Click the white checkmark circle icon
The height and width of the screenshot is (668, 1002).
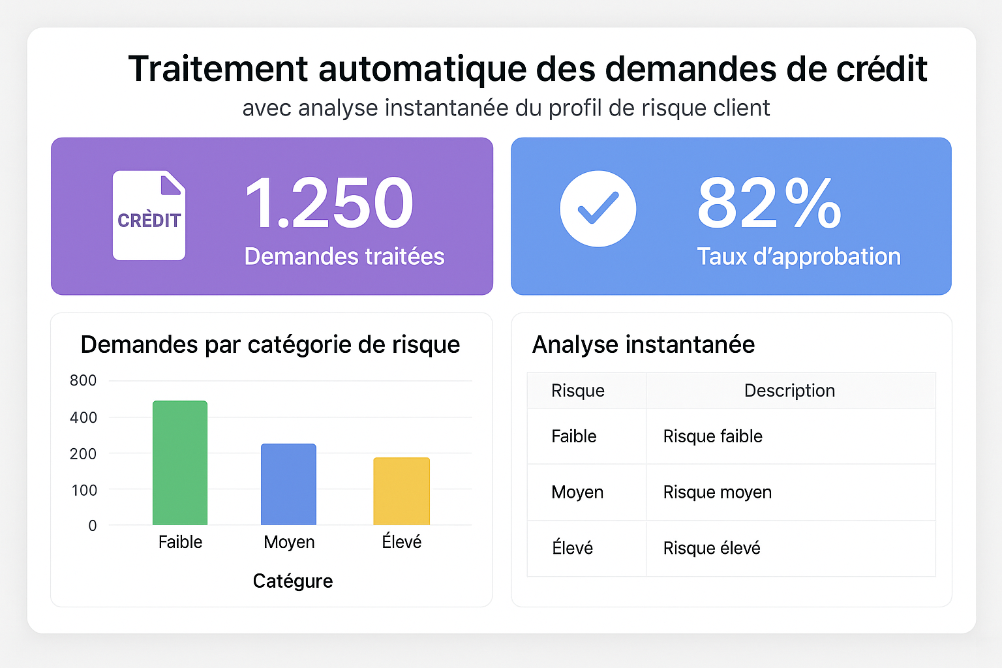click(x=598, y=209)
